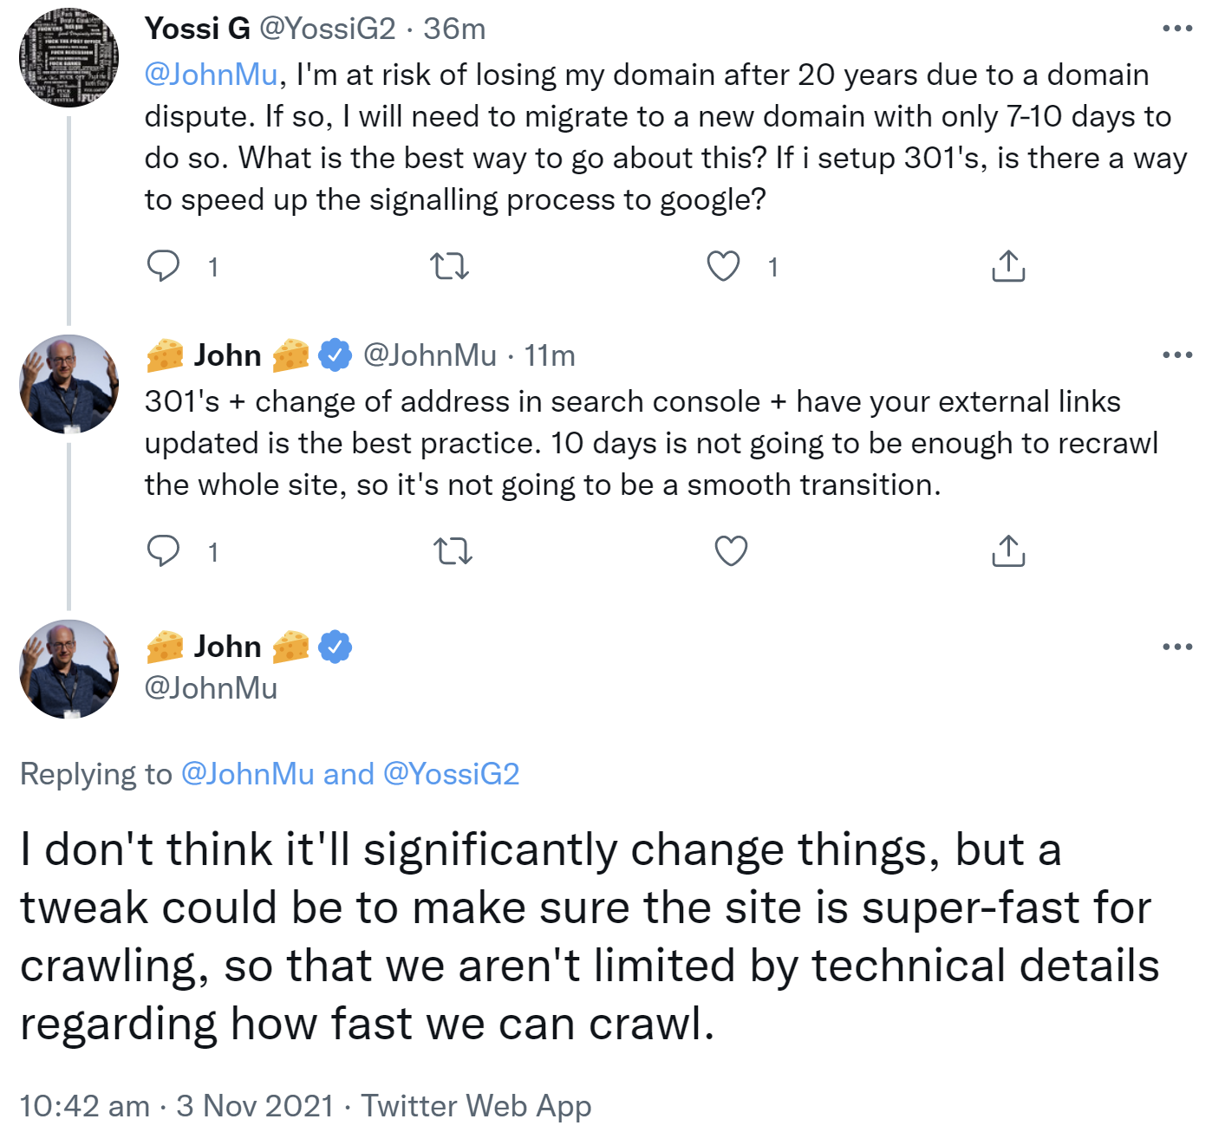The width and height of the screenshot is (1212, 1145).
Task: Click John's verified badge on main tweet
Action: tap(336, 647)
